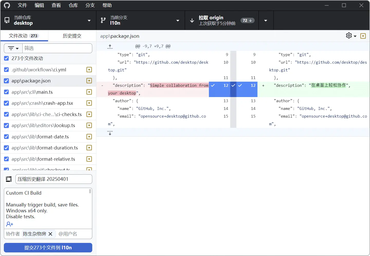This screenshot has height=256, width=370.
Task: Click modified status icon for main.ts
Action: coord(89,92)
